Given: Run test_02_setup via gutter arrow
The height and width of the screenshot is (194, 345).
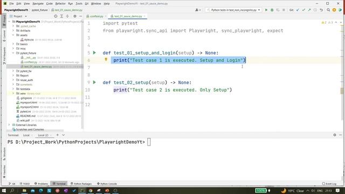Looking at the screenshot, I should [94, 82].
